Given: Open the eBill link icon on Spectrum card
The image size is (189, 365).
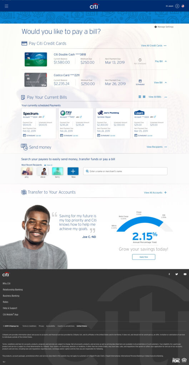Looking at the screenshot, I should (x=43, y=117).
